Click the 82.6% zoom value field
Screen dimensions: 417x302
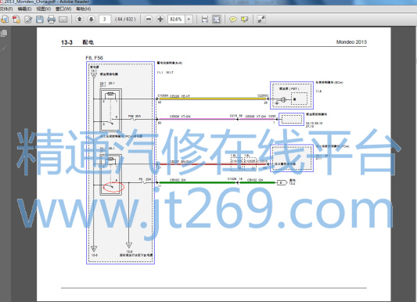click(176, 20)
